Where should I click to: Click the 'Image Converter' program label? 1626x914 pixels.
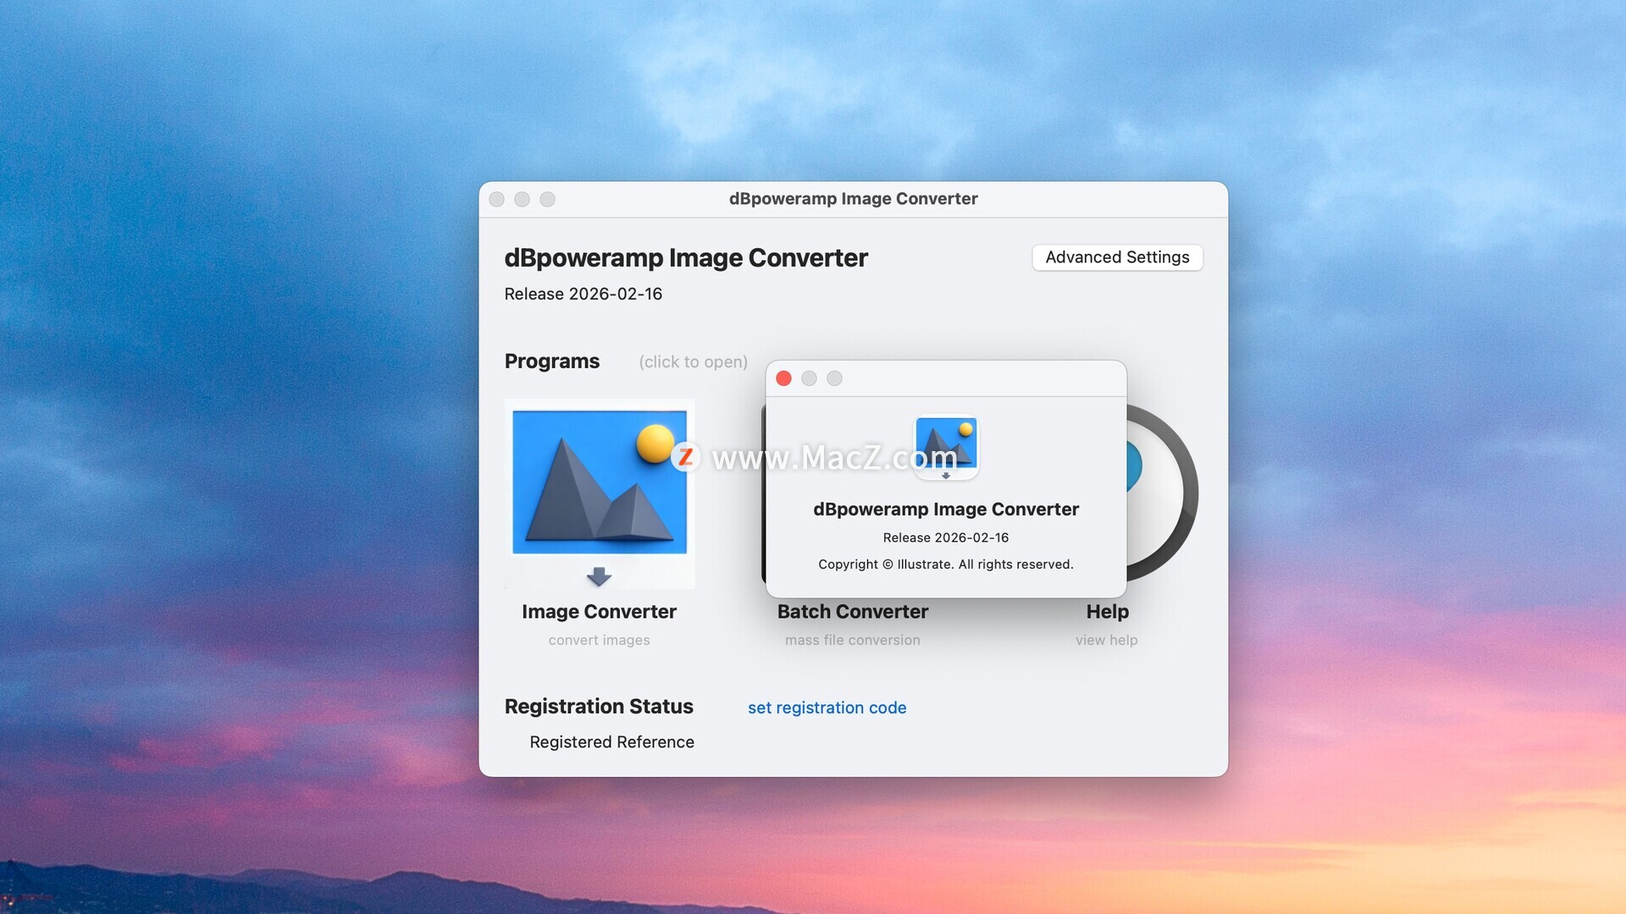(x=599, y=612)
